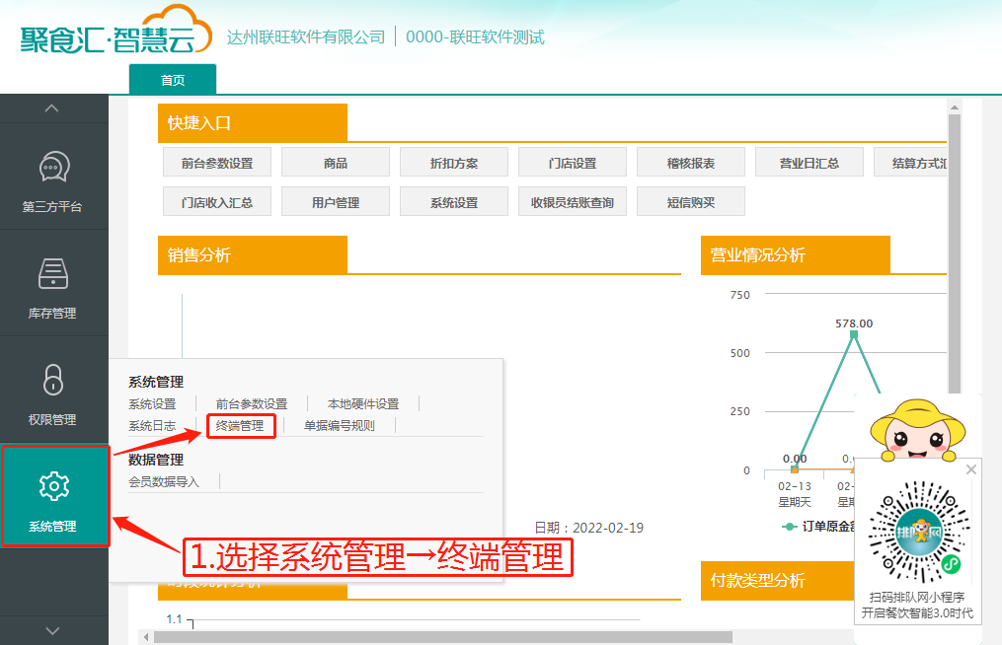Viewport: 1002px width, 645px height.
Task: Select 本地硬件设置 menu entry
Action: (363, 404)
